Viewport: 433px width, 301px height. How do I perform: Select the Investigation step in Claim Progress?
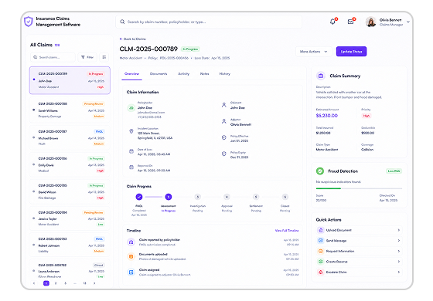pos(197,197)
